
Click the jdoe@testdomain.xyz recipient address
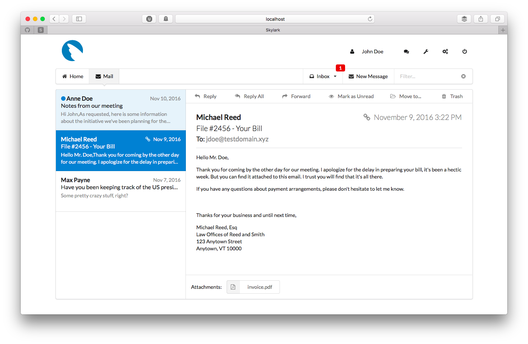click(237, 139)
